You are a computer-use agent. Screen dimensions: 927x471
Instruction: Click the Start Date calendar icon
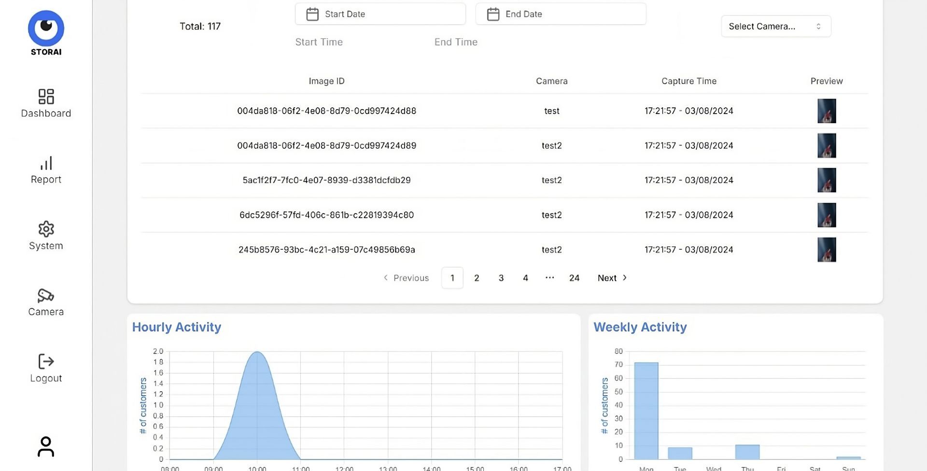(312, 14)
